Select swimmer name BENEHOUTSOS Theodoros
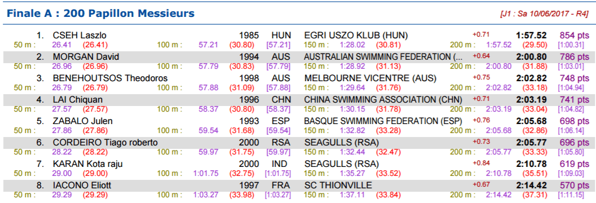This screenshot has height=203, width=596. pos(110,78)
